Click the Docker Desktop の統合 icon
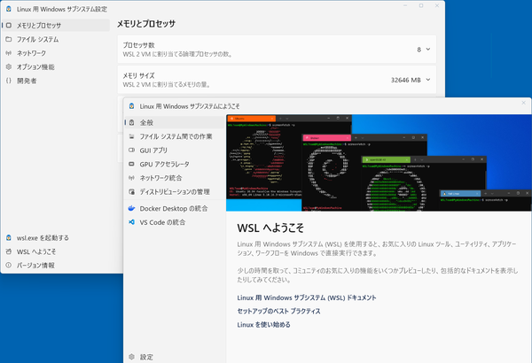 [132, 208]
